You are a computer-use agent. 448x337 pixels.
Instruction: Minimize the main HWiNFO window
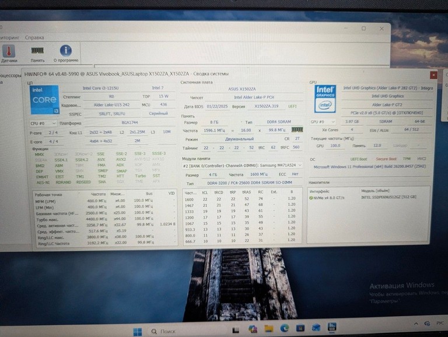point(346,28)
